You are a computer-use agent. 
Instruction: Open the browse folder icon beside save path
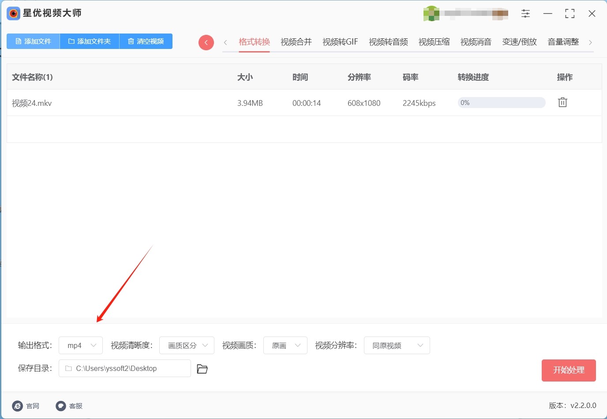[x=202, y=369]
